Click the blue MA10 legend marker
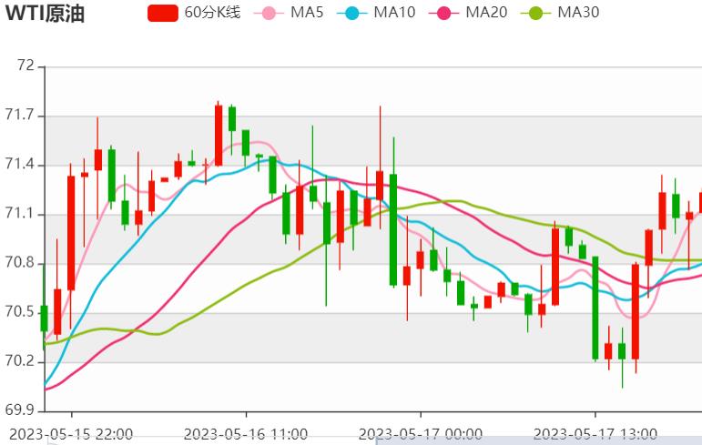 point(351,13)
